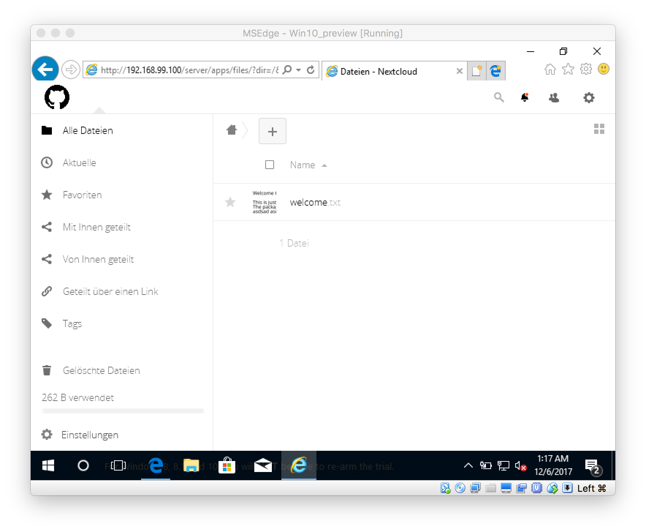Image resolution: width=646 pixels, height=532 pixels.
Task: Expand the address bar dropdown arrow
Action: click(x=299, y=70)
